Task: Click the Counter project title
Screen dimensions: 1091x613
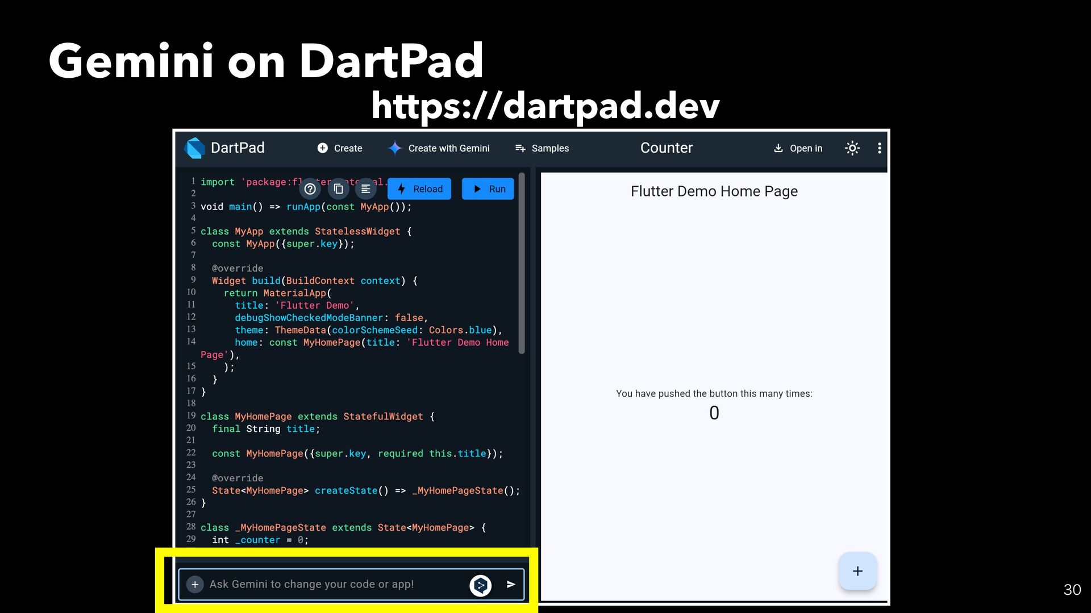Action: coord(666,148)
